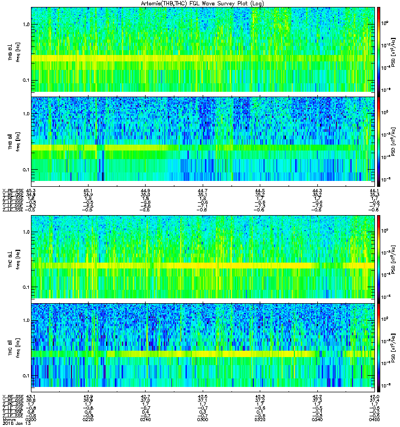This screenshot has width=400, height=427.
Task: Click the THC X_RE_GSE value '42.9'
Action: click(88, 397)
